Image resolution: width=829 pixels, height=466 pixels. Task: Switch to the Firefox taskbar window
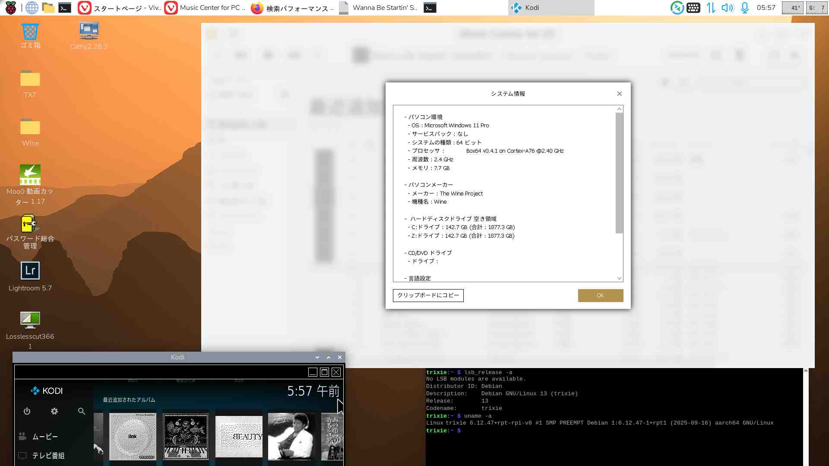point(293,7)
